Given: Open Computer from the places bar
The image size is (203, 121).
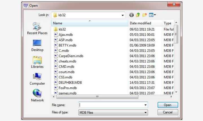Looking at the screenshot, I should (37, 79).
